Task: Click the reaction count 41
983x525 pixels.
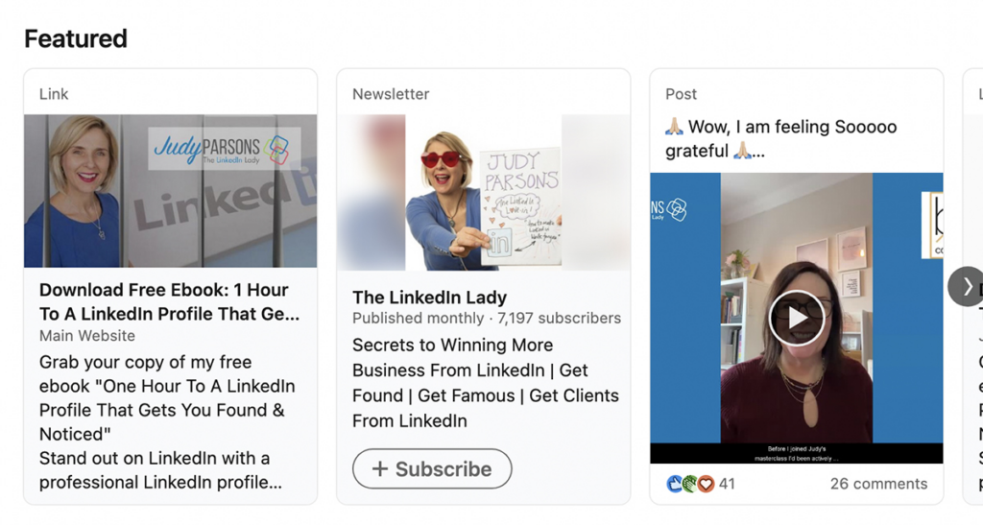Action: (728, 484)
